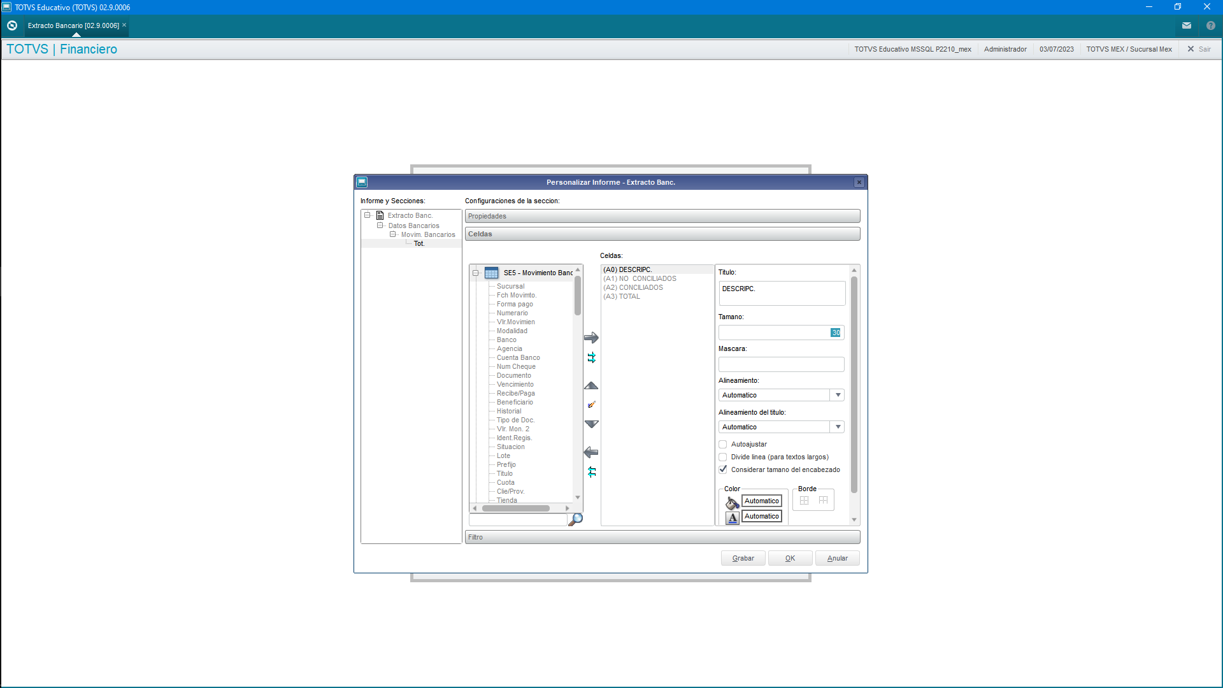The width and height of the screenshot is (1223, 688).
Task: Select the Num Cheque field
Action: coord(516,366)
